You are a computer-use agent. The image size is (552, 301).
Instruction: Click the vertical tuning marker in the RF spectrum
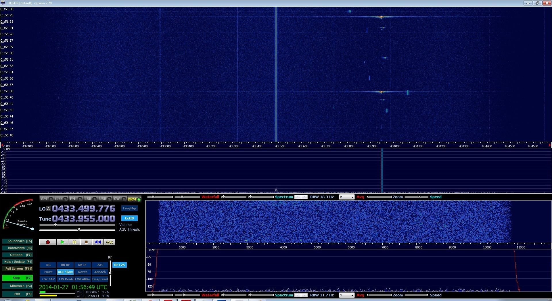click(382, 170)
